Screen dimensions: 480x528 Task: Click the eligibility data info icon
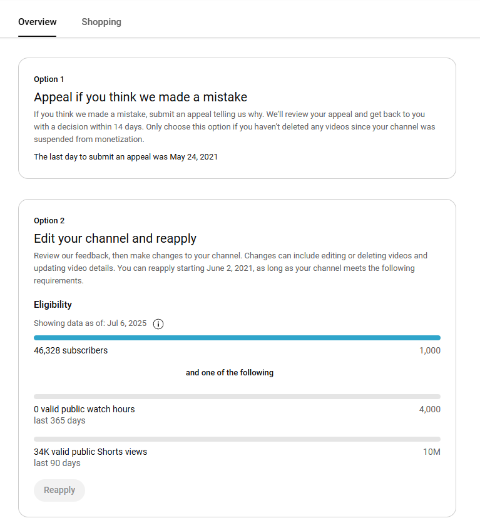158,323
